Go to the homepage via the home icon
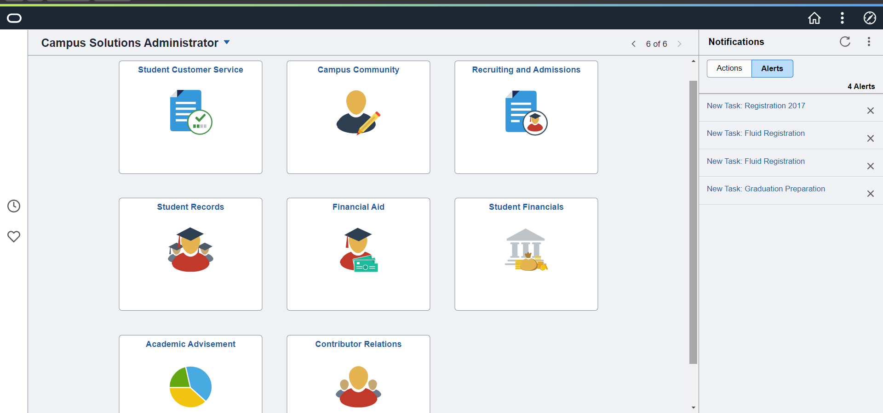 pos(814,18)
